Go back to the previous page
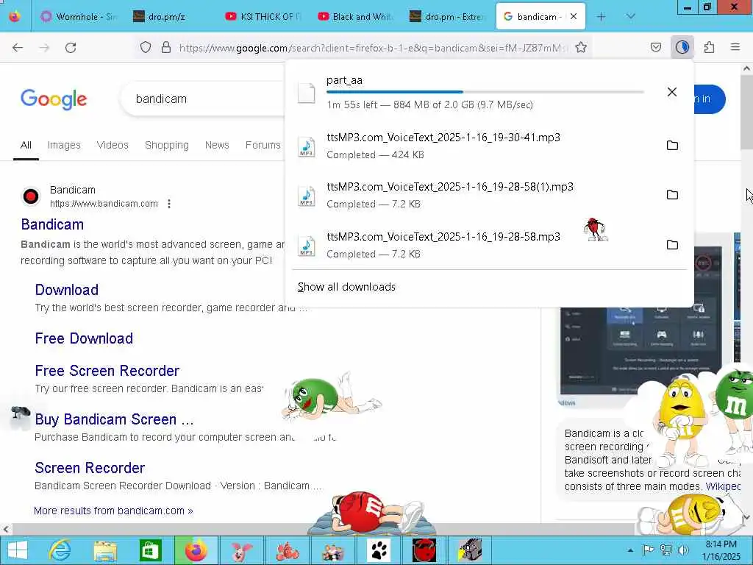This screenshot has width=753, height=565. (x=18, y=48)
